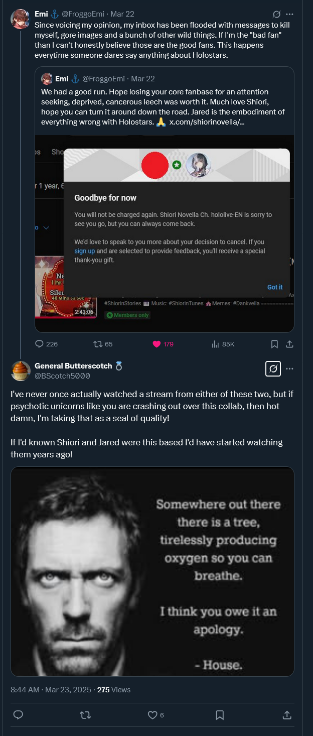Open more options on Emi's tweet
Viewport: 313px width, 736px height.
(x=289, y=14)
